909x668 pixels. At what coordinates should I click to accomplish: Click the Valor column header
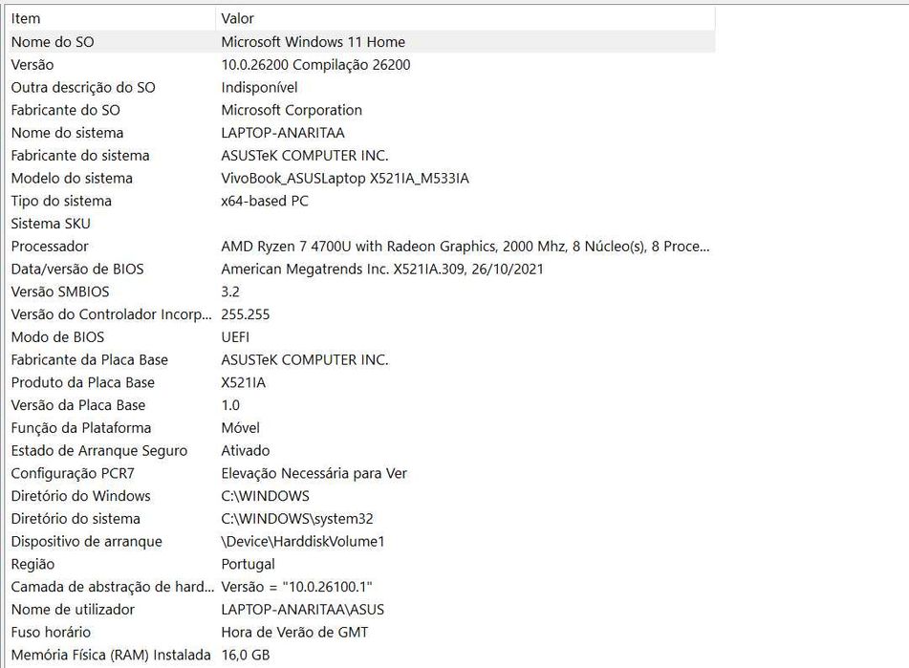point(466,18)
